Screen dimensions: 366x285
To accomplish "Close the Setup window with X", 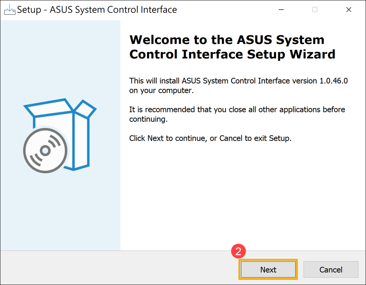I will click(x=349, y=10).
